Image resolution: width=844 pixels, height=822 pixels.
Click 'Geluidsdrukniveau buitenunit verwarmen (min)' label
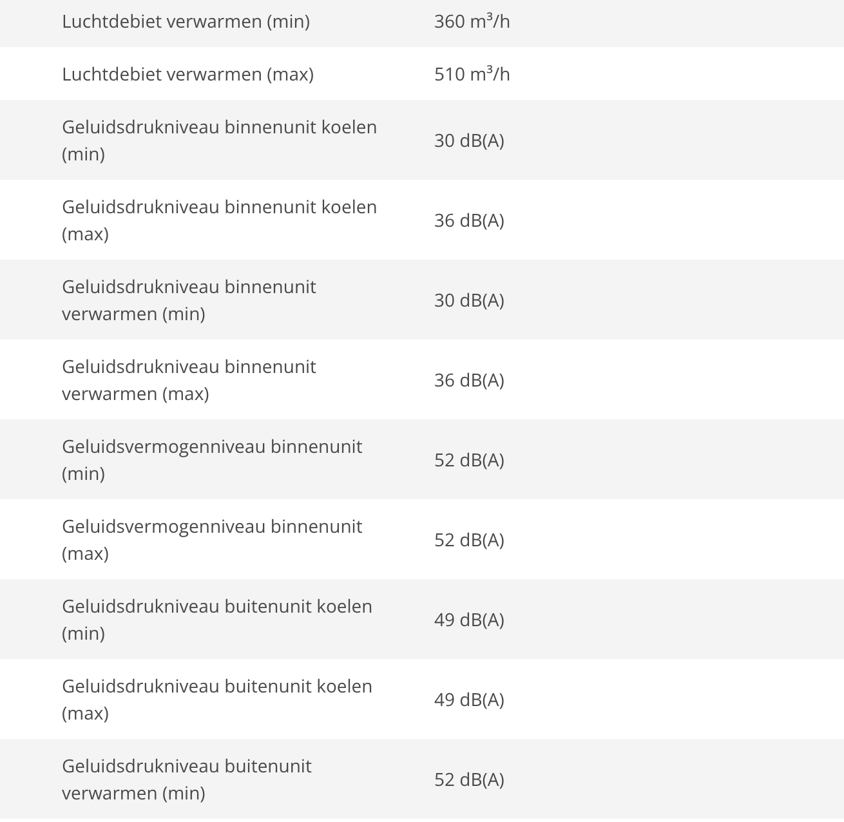pos(187,779)
